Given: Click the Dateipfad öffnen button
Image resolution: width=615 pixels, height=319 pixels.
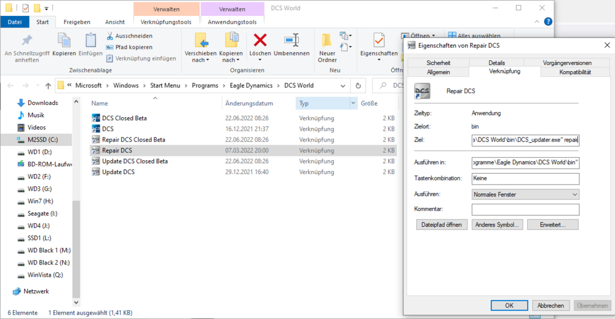Looking at the screenshot, I should click(x=442, y=225).
